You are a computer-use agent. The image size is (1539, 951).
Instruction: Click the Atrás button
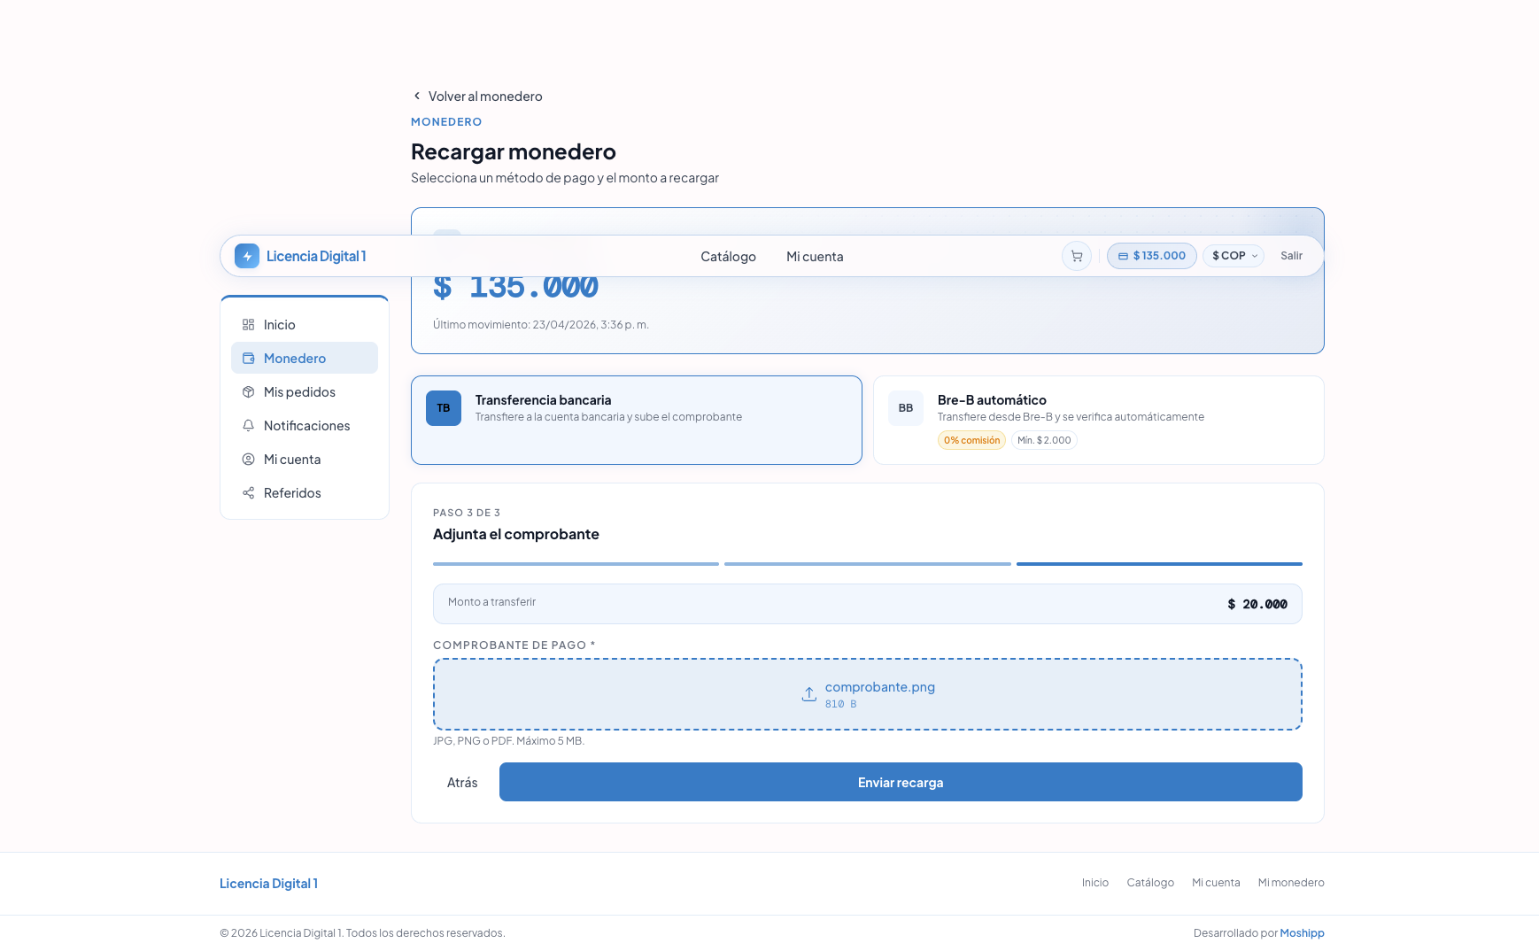462,783
